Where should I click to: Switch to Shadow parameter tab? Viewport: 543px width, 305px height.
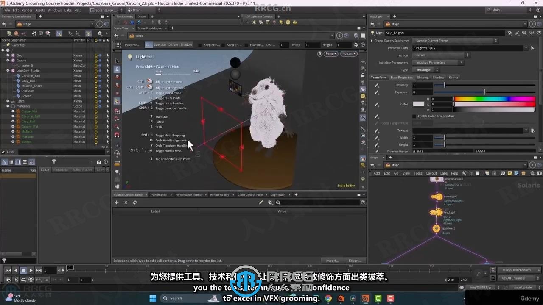438,78
